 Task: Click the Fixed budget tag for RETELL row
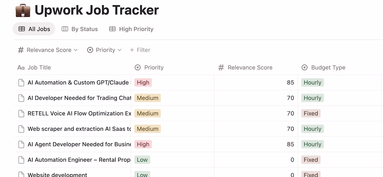[x=311, y=114]
